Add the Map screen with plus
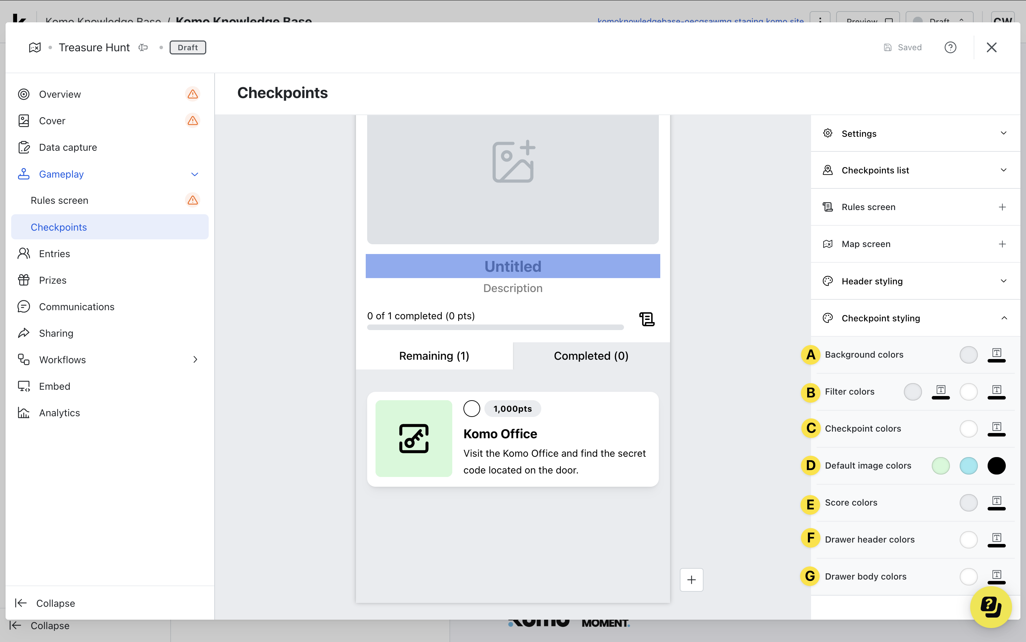Viewport: 1026px width, 642px height. coord(1002,244)
